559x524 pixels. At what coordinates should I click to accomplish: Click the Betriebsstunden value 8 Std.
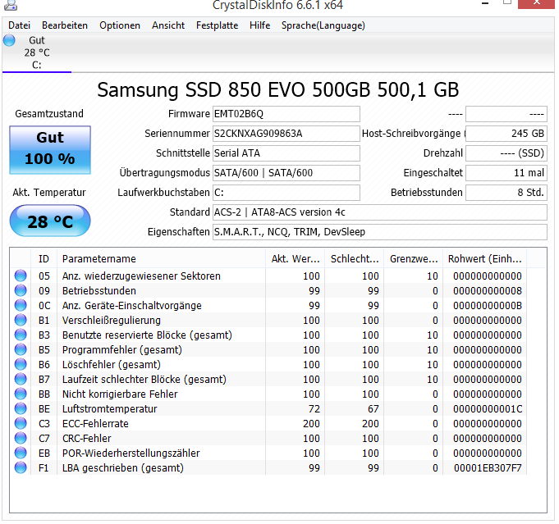(506, 193)
